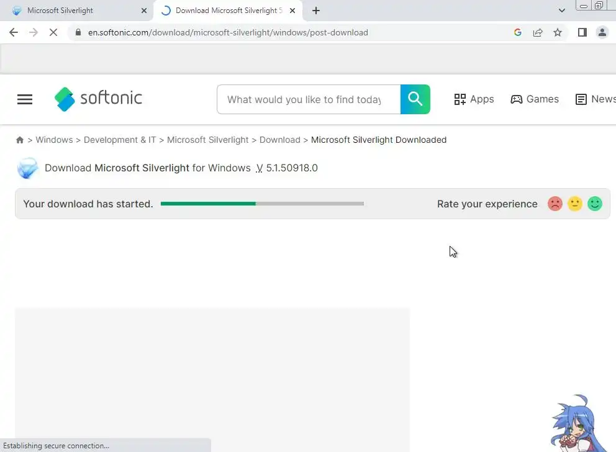Viewport: 616px width, 452px height.
Task: Click the search magnifier button
Action: click(415, 99)
